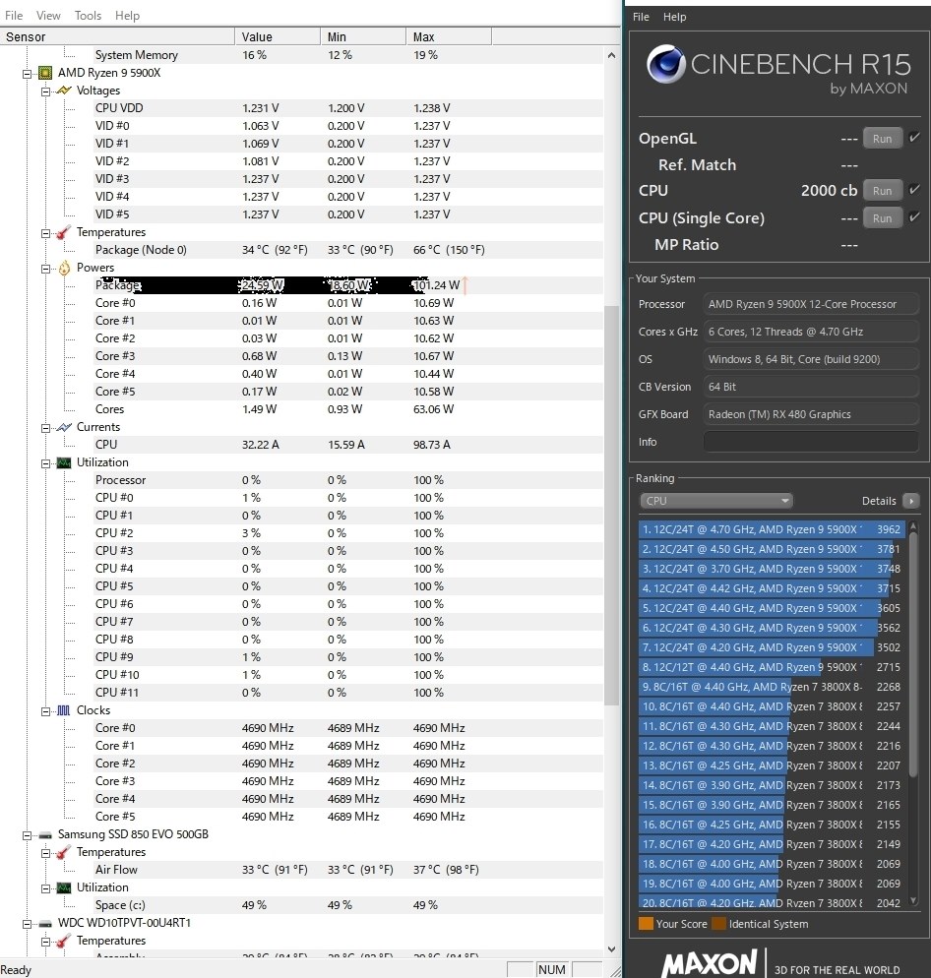
Task: Click the Currents wave icon
Action: click(64, 427)
